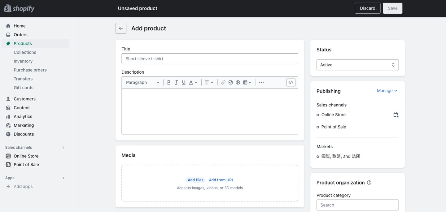The image size is (446, 212).
Task: Show product organization info tooltip icon
Action: (x=369, y=183)
